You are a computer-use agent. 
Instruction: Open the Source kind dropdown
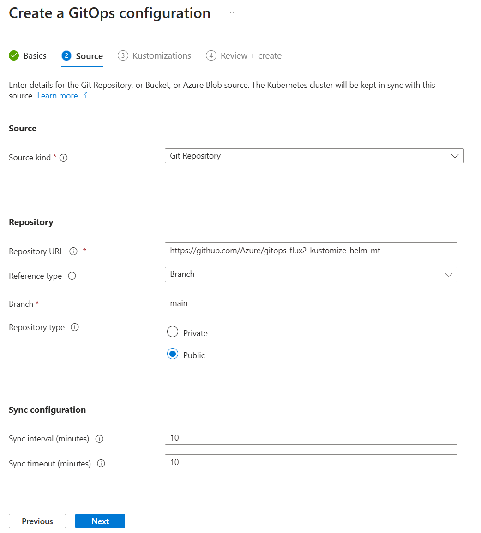pos(314,156)
